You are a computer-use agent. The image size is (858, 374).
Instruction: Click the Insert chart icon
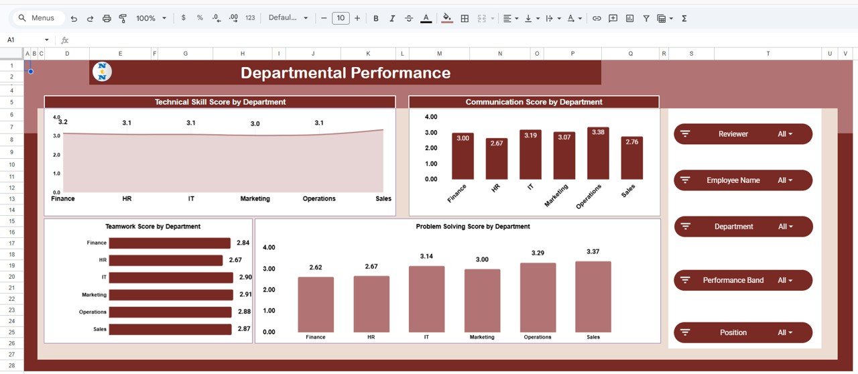629,18
